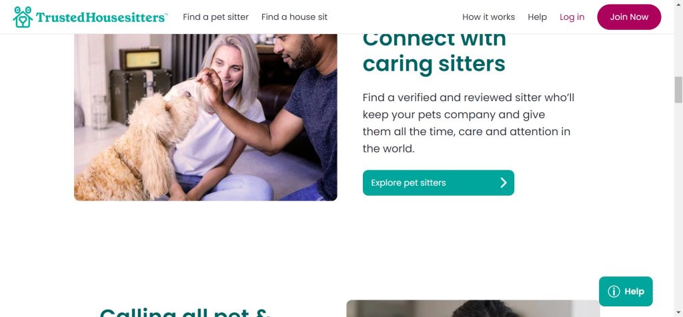The height and width of the screenshot is (317, 683).
Task: Click the page scrollbar thumb
Action: point(678,90)
